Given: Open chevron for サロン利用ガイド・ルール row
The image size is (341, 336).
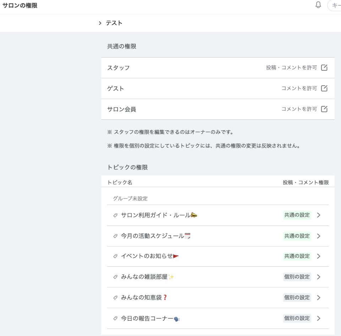Looking at the screenshot, I should tap(319, 215).
